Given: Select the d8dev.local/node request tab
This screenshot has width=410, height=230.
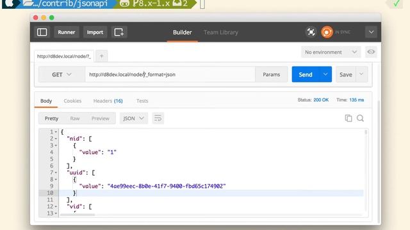Looking at the screenshot, I should click(64, 56).
